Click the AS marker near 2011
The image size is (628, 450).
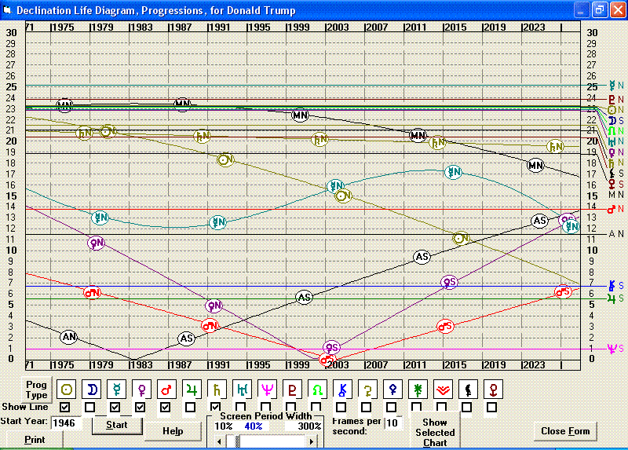[422, 257]
